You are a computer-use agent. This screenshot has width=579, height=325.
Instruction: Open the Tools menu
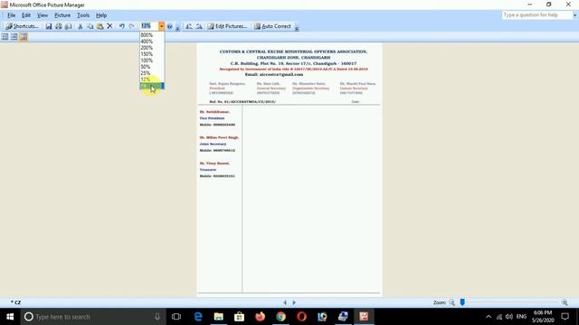pyautogui.click(x=83, y=15)
